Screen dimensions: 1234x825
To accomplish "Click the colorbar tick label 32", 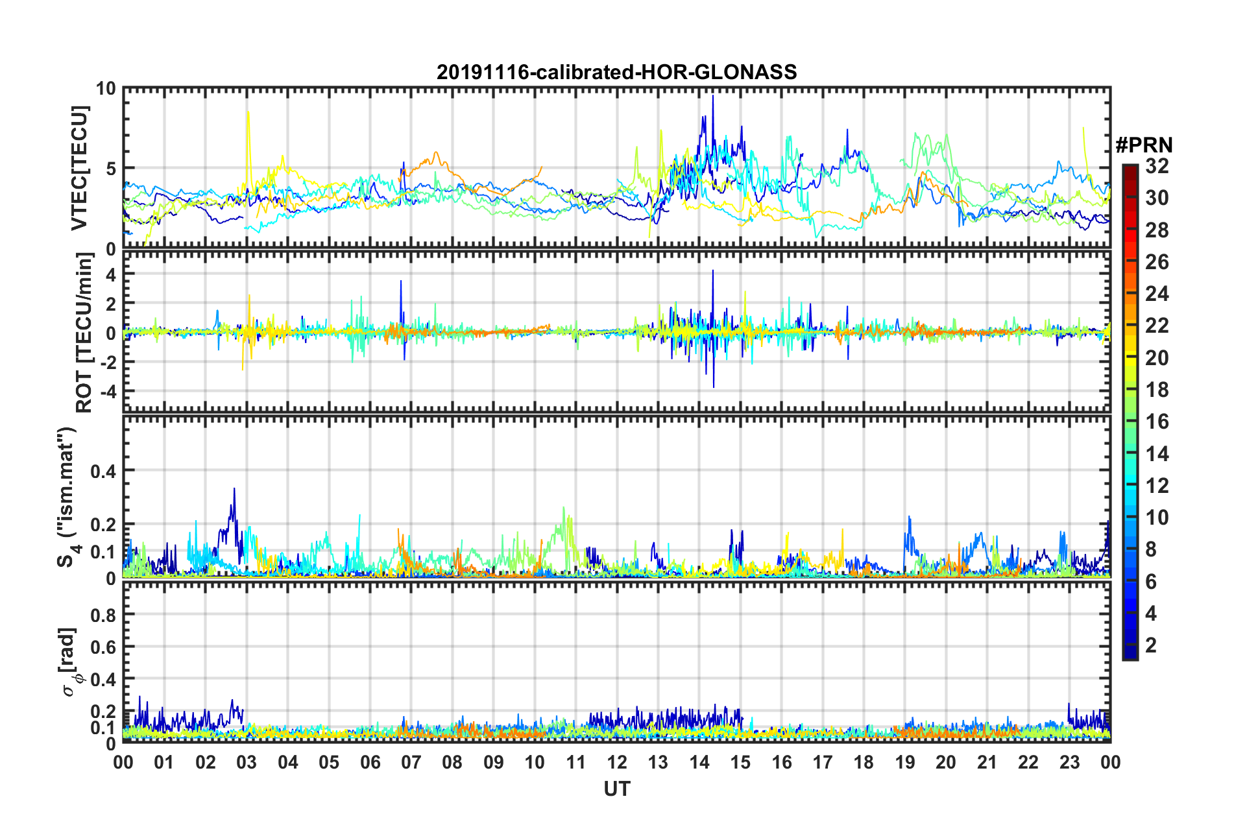I will point(1157,166).
